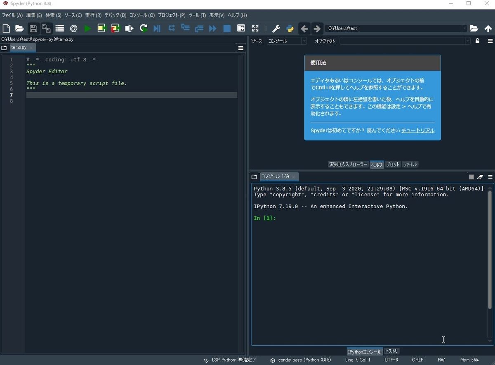Start debugging with the debug file icon

point(157,28)
